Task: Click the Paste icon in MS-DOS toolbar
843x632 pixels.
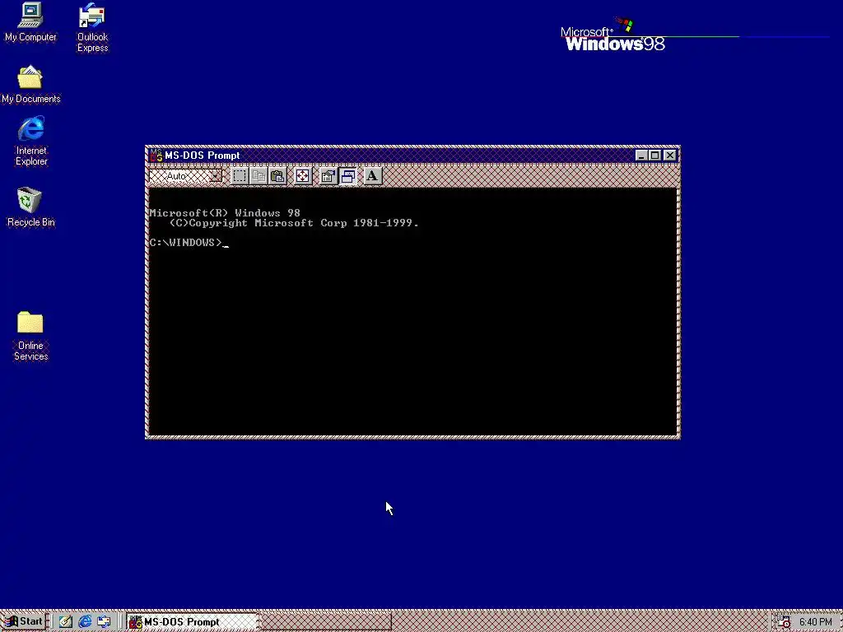Action: coord(277,176)
